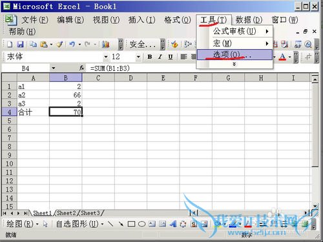Open the 格式(O) menu

pyautogui.click(x=178, y=20)
